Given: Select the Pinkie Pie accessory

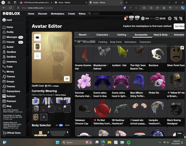Looking at the screenshot, I should (158, 81).
